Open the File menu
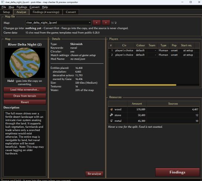Screen dimensions: 202x181 [4, 7]
